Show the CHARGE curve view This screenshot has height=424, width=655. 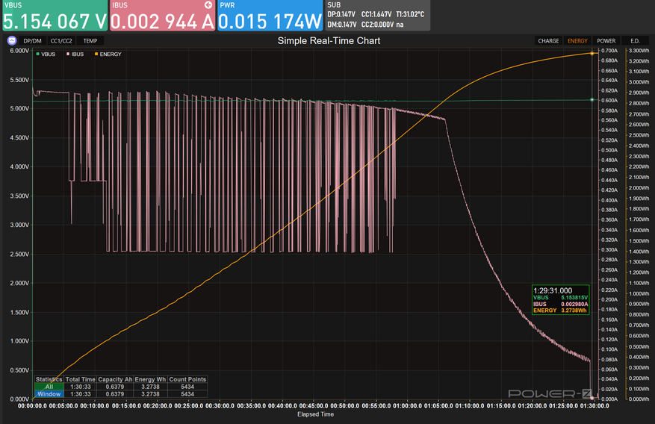pyautogui.click(x=548, y=41)
